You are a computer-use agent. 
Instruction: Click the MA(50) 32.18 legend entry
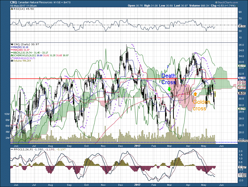21,47
